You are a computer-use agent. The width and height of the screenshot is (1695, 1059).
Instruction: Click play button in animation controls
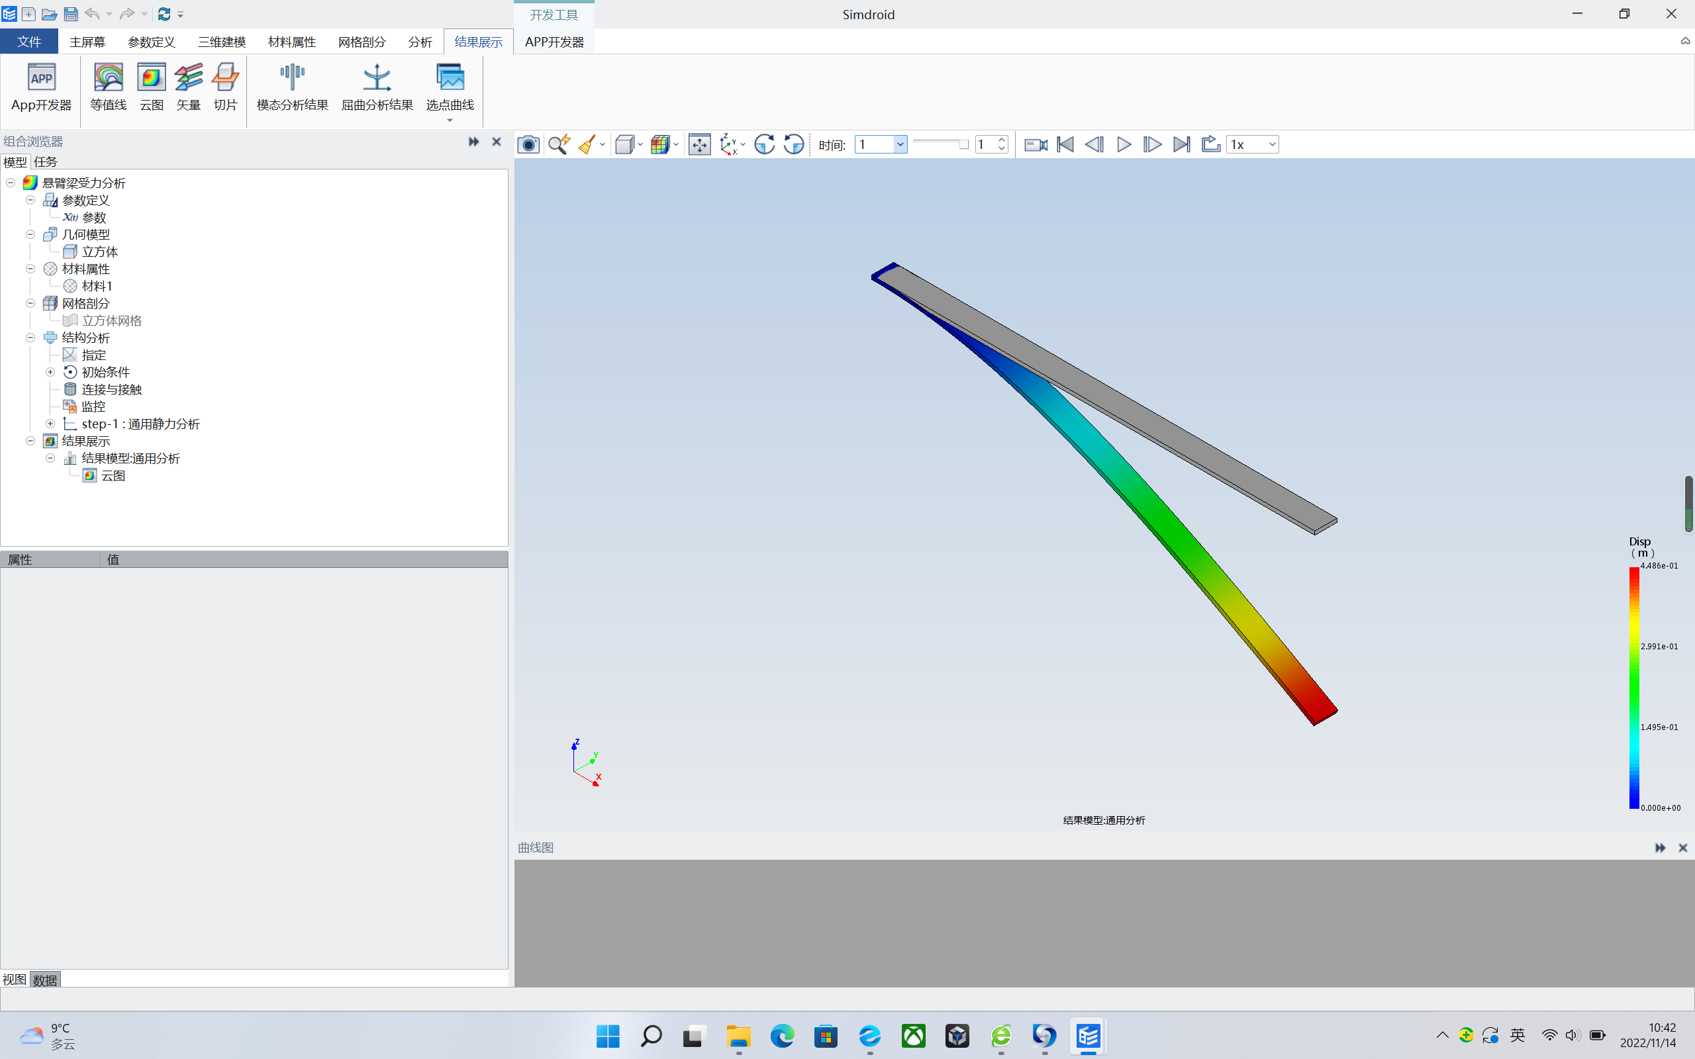tap(1123, 144)
